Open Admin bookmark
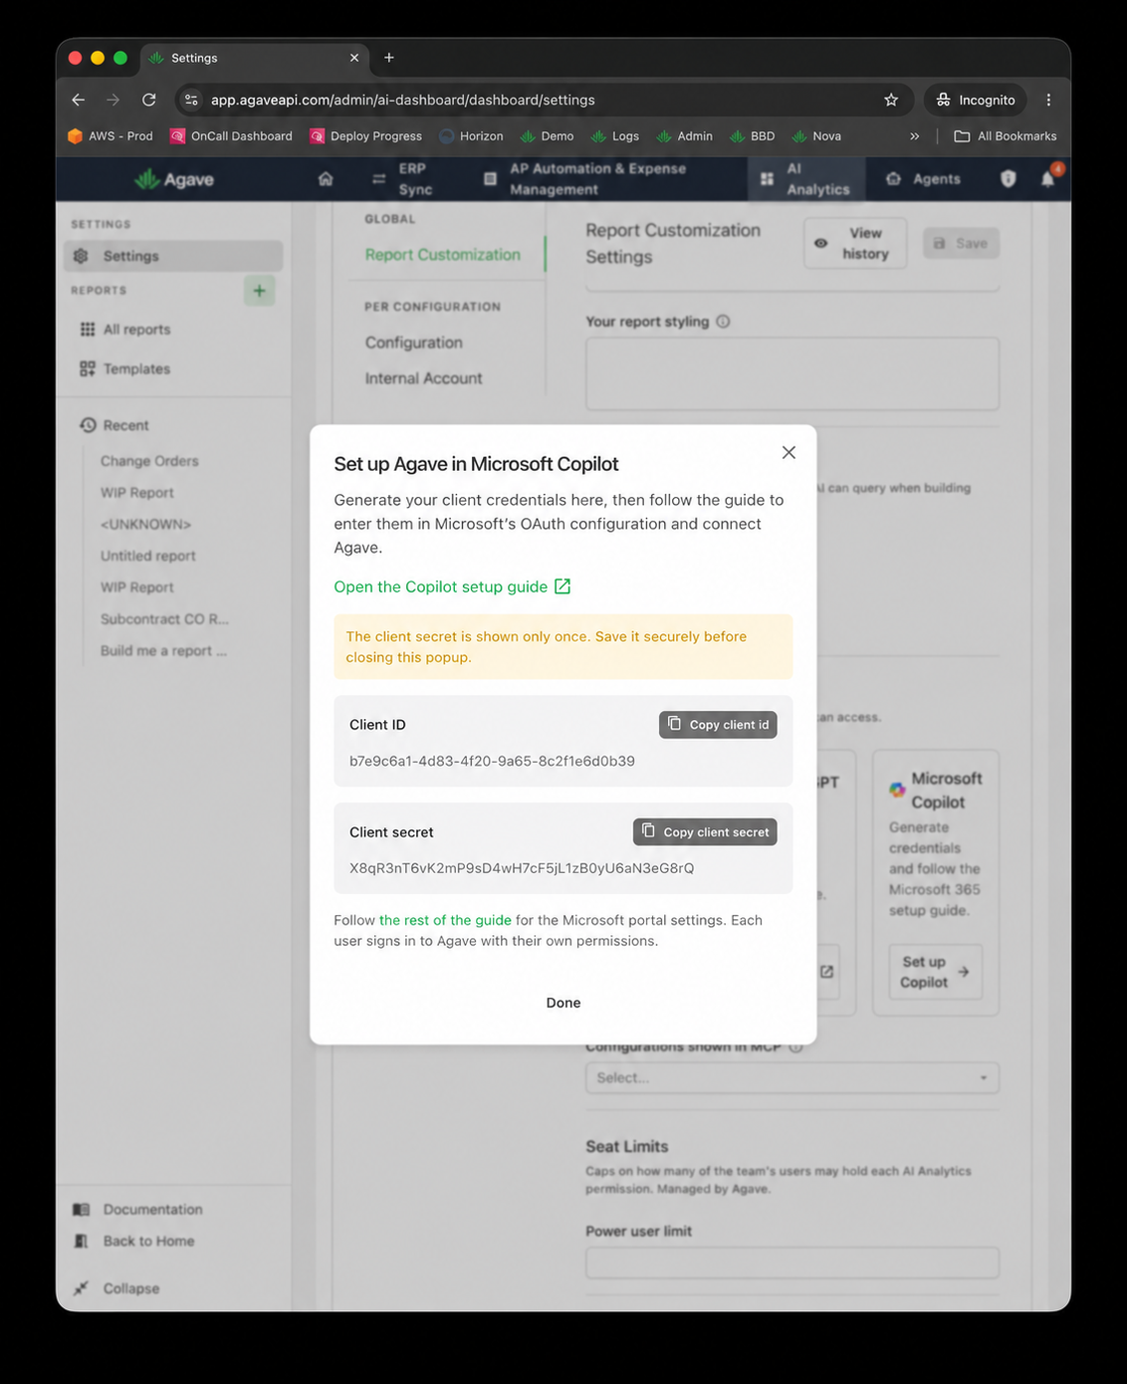Viewport: 1127px width, 1384px height. (685, 136)
